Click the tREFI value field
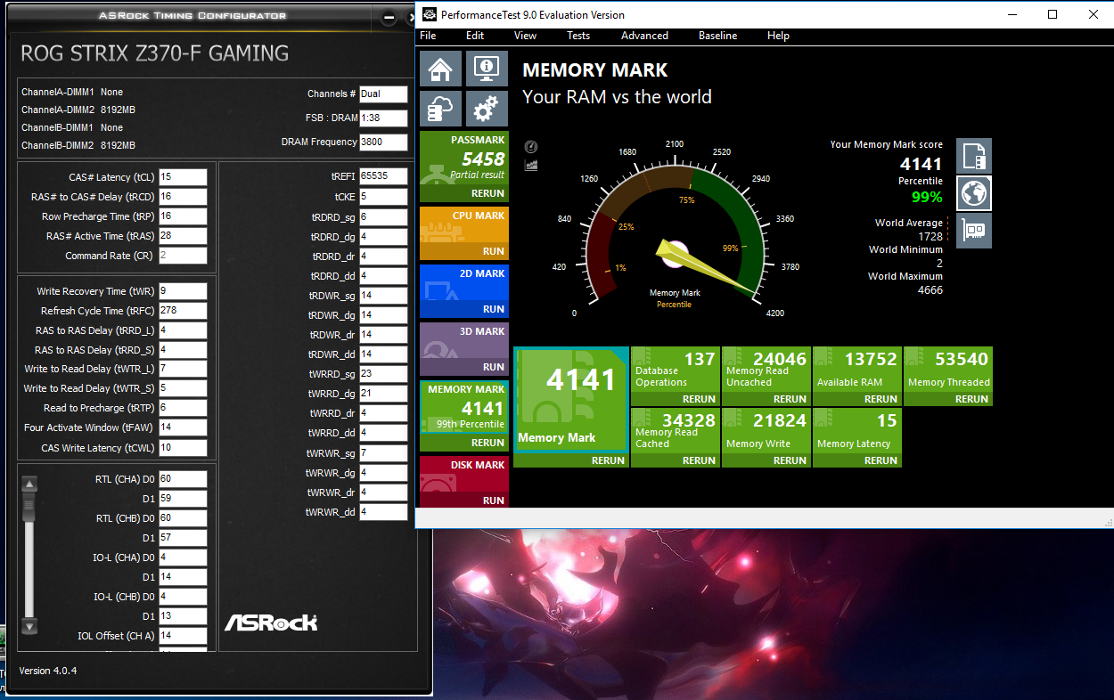 click(383, 176)
